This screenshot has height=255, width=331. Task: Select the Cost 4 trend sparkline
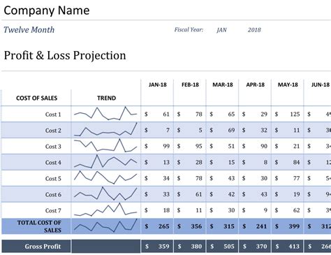point(105,161)
